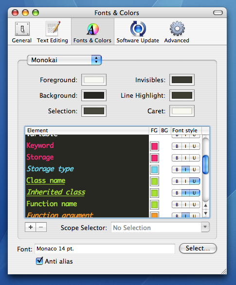Uncheck the Anti alias checkbox
Screen dimensions: 236x285
[39, 261]
